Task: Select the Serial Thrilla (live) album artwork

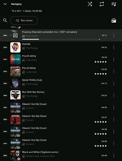Action: [x=15, y=83]
